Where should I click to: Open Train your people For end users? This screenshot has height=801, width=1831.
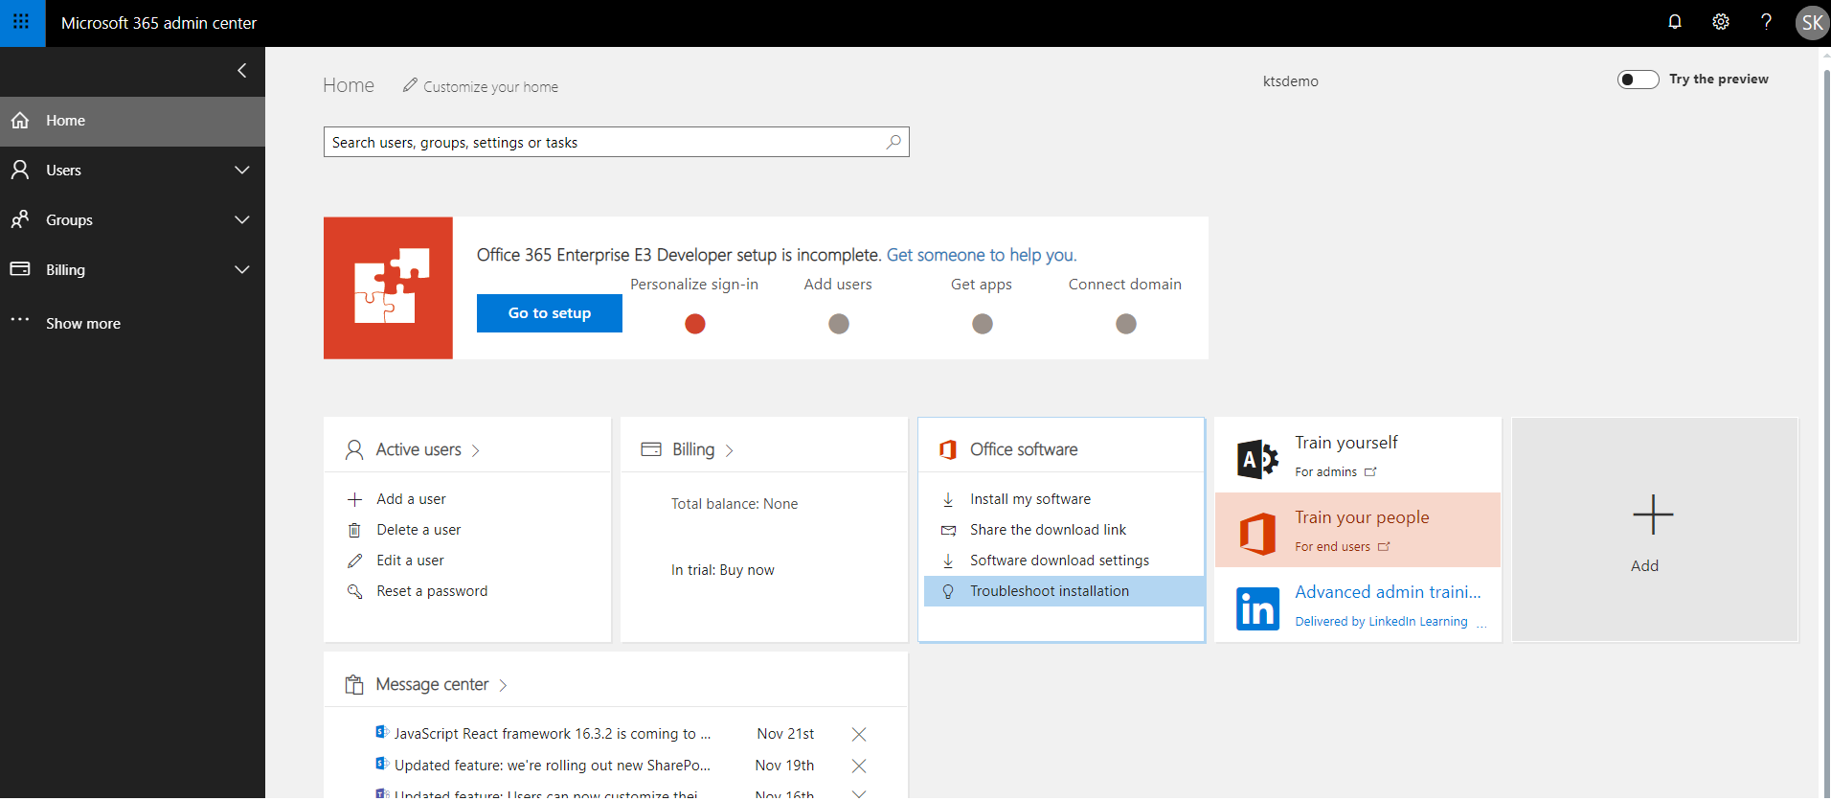pyautogui.click(x=1342, y=546)
